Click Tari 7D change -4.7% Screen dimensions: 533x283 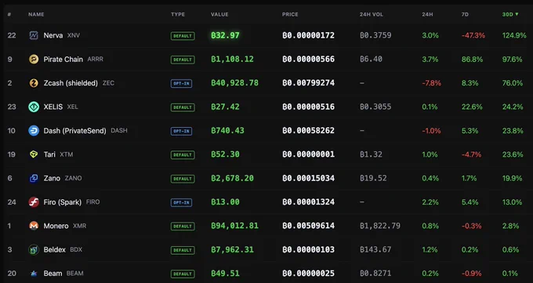pyautogui.click(x=471, y=154)
